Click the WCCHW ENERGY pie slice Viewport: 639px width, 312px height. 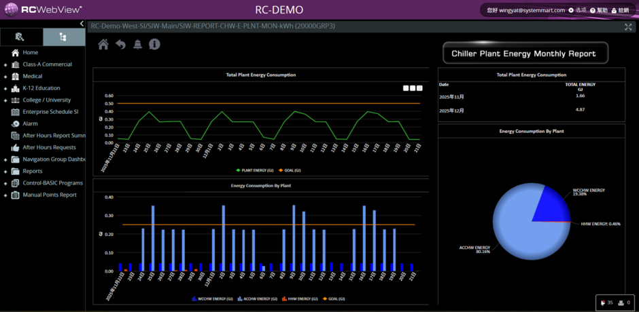coord(552,208)
